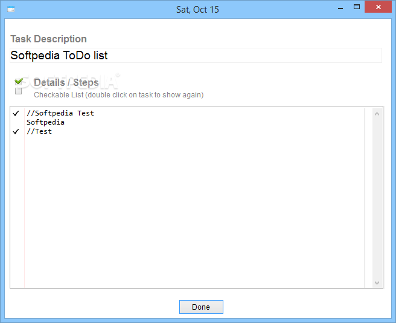The width and height of the screenshot is (396, 323).
Task: Click the scrollbar track of the steps list
Action: coord(377,198)
